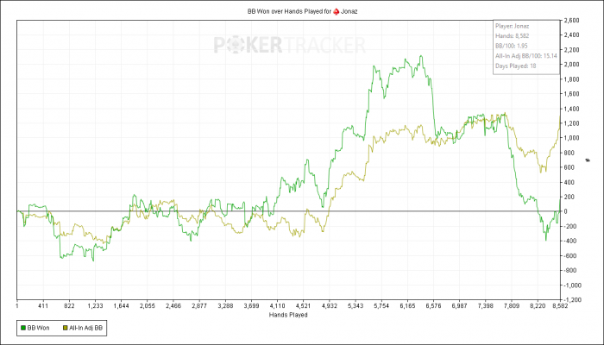Viewport: 604px width, 345px height.
Task: Click the 6,165 x-axis tick label
Action: (407, 306)
